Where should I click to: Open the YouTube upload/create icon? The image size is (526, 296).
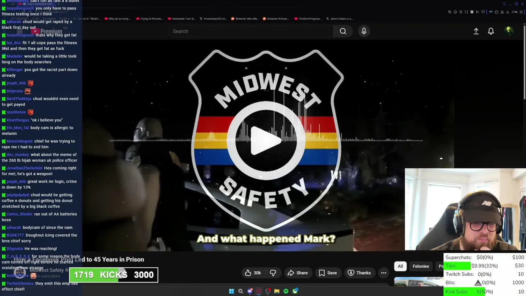[476, 31]
